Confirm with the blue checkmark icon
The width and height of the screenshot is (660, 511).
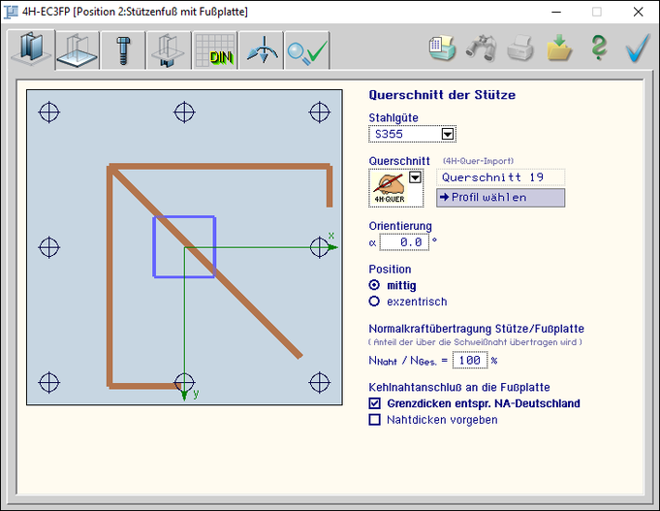pos(636,48)
